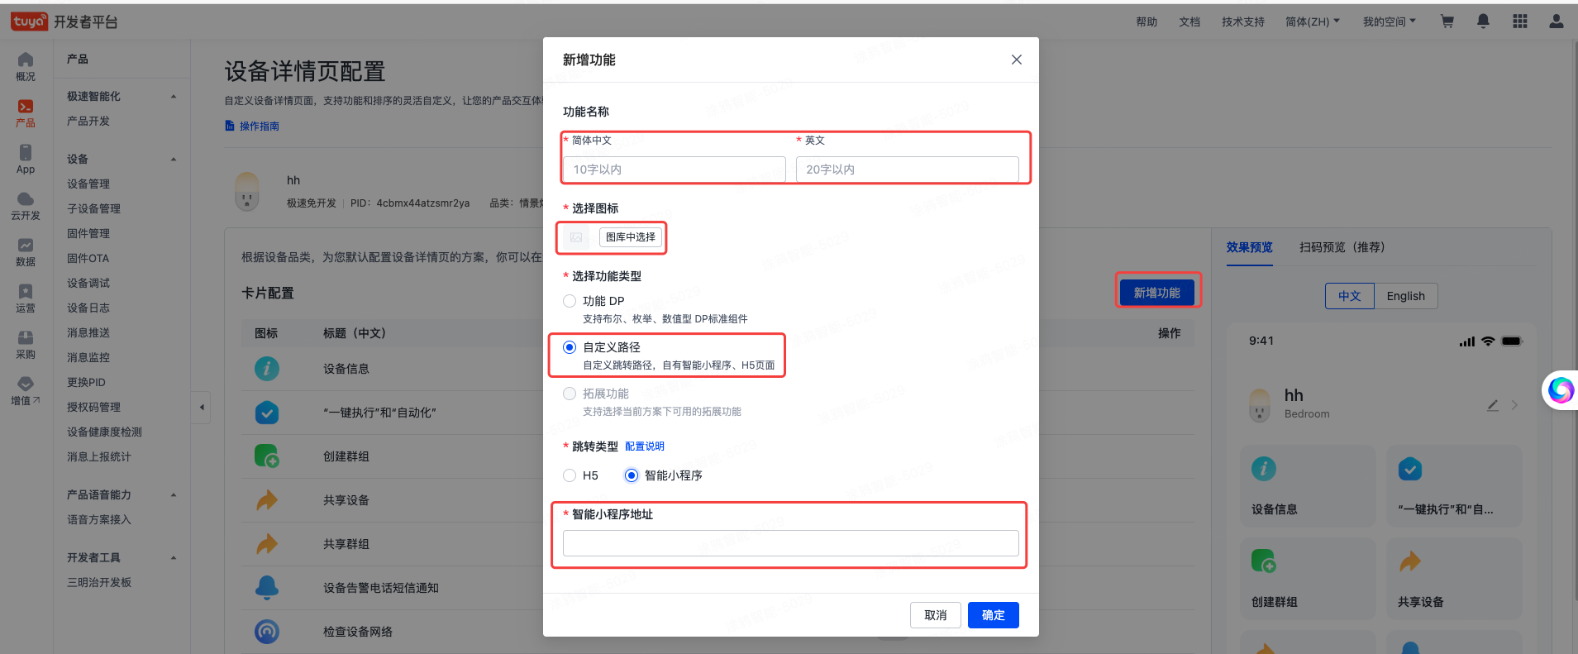Close the 新增功能 dialog
The image size is (1578, 654).
pos(1017,60)
